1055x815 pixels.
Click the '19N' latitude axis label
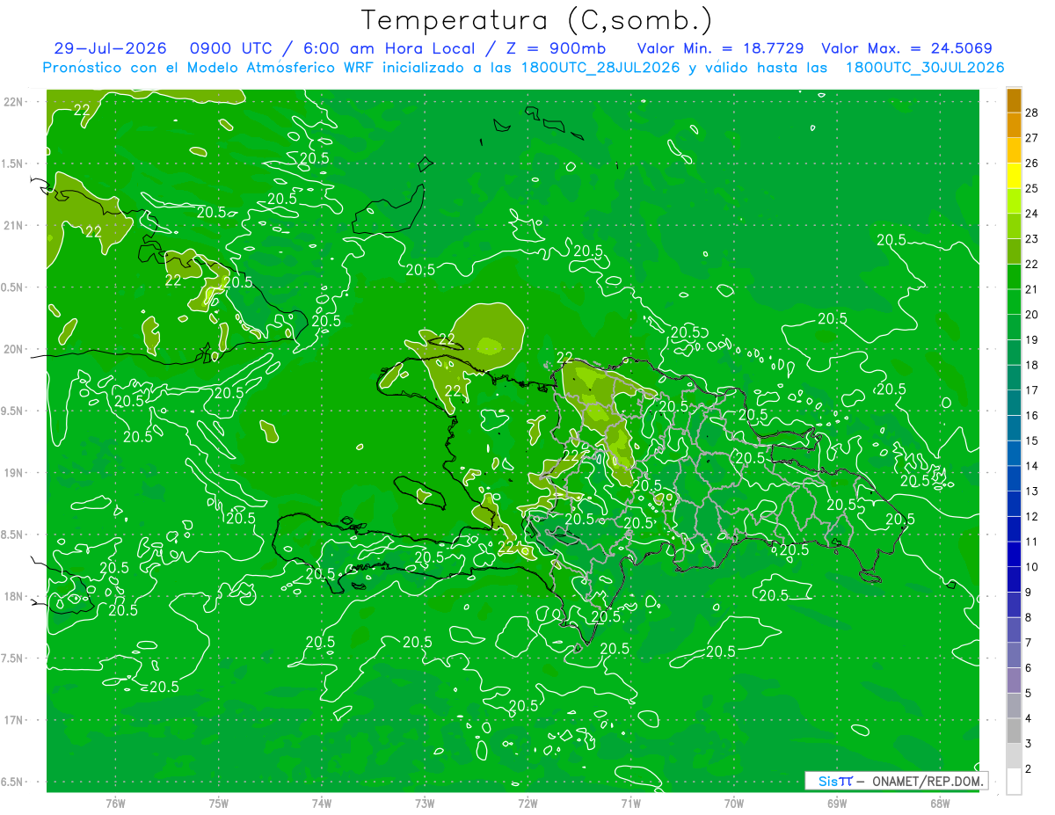click(15, 473)
